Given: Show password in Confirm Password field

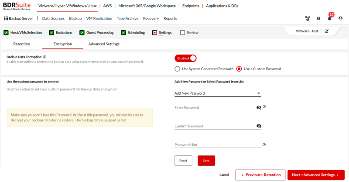Looking at the screenshot, I should pos(259,126).
